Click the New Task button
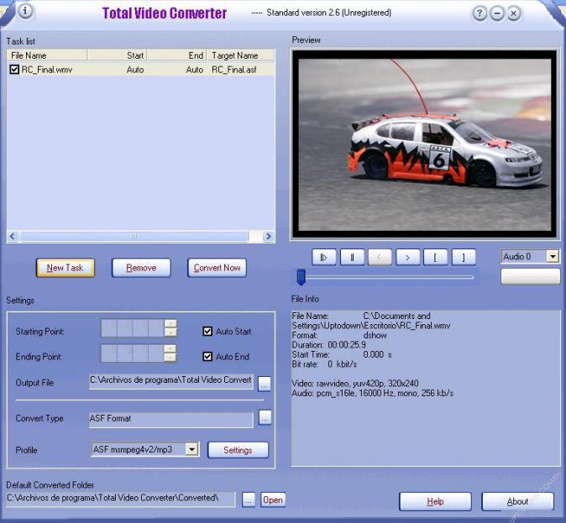The image size is (566, 523). point(66,268)
